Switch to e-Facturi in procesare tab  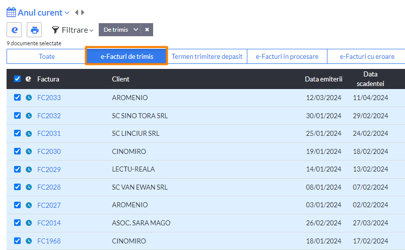tap(287, 56)
